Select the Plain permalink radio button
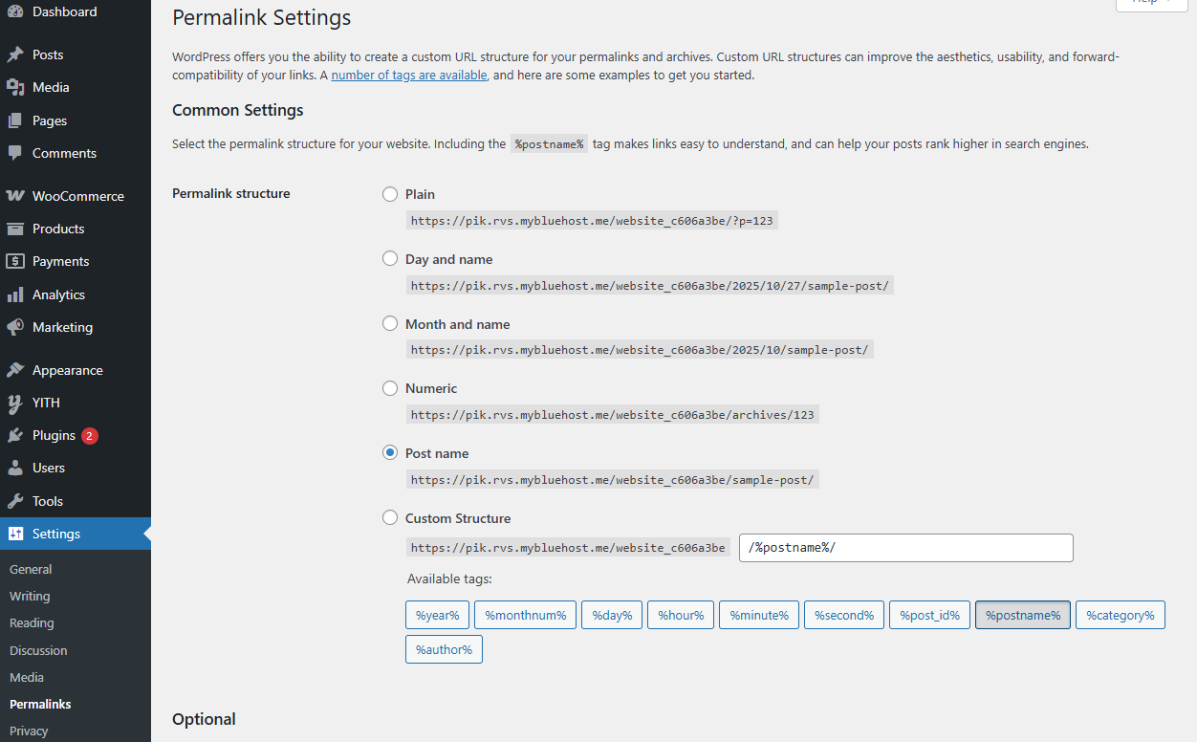The image size is (1197, 742). pos(390,194)
